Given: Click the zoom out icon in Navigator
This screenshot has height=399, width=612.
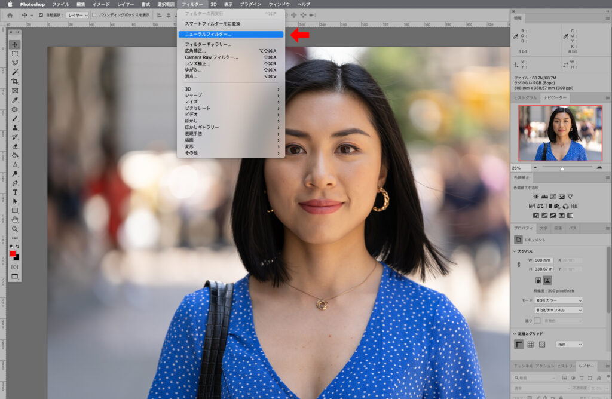Looking at the screenshot, I should 535,168.
